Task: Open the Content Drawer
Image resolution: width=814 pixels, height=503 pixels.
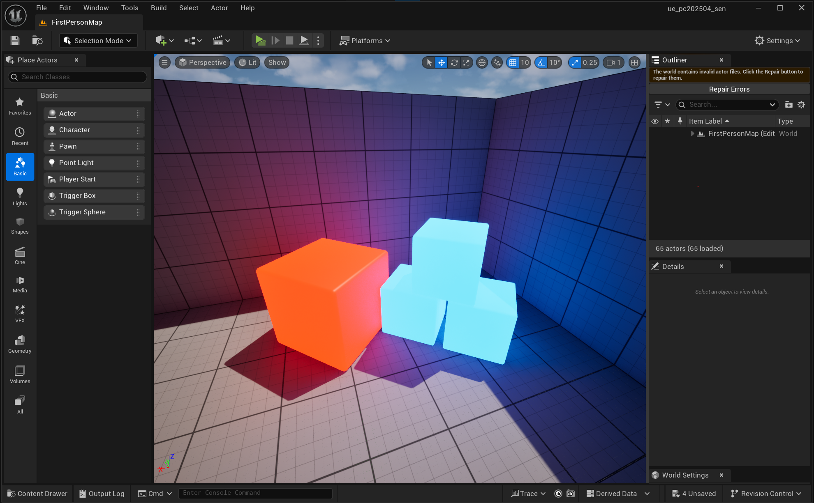Action: [37, 494]
